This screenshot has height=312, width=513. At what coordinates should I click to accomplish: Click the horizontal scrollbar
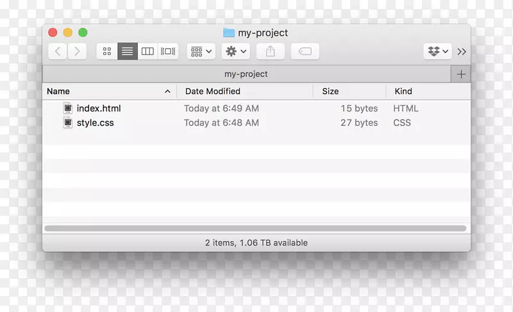click(255, 228)
